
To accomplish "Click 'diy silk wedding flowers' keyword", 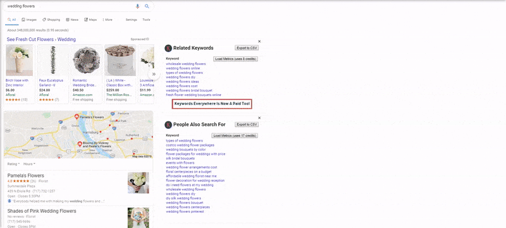I will tap(183, 198).
